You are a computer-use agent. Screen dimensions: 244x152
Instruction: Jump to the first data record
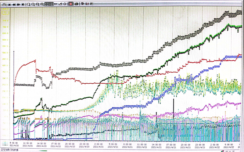coord(9,4)
